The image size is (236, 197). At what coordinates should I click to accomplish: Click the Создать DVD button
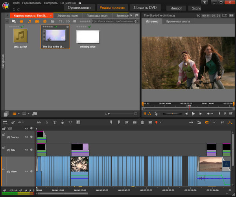coord(145,7)
